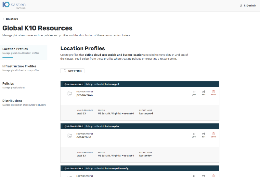Click the respaldo-config distribution name
The width and height of the screenshot is (260, 177).
(120, 168)
